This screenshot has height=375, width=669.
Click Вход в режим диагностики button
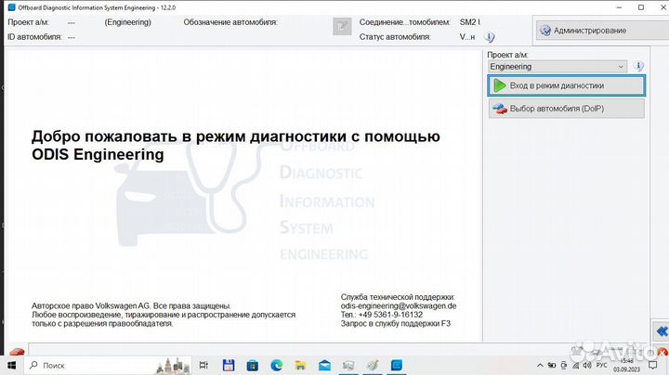coord(566,85)
